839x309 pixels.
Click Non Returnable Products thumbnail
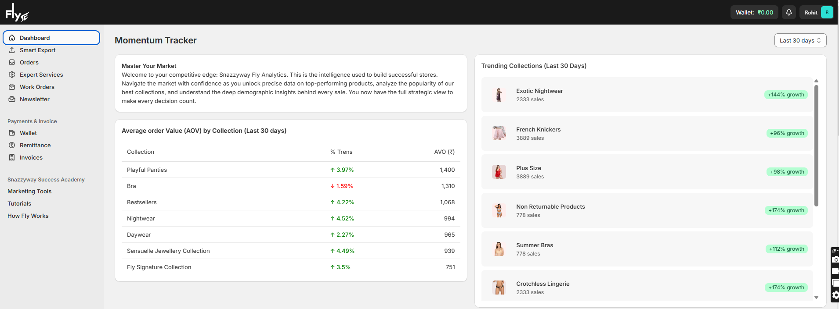(x=499, y=210)
